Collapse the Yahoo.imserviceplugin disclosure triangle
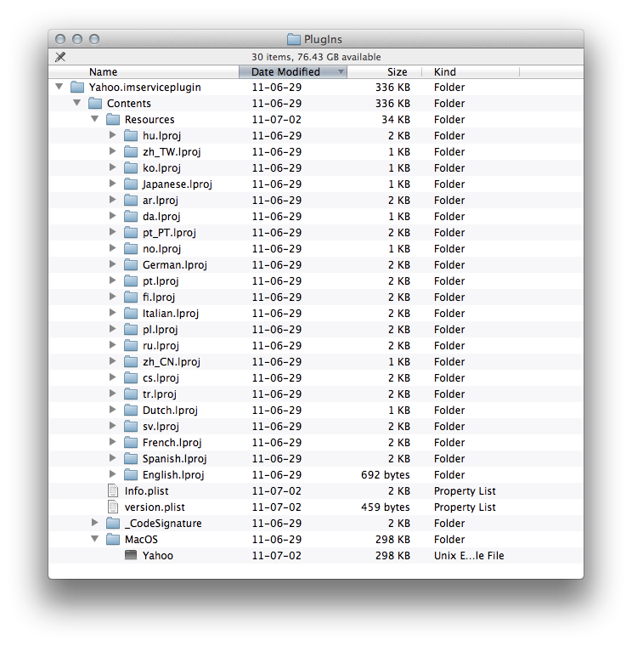The image size is (632, 646). tap(59, 87)
